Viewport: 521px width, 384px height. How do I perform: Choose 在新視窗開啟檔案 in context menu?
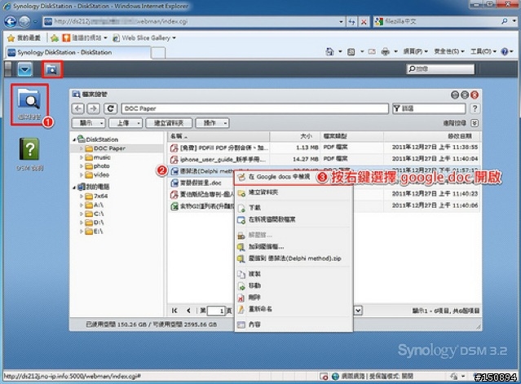[x=294, y=219]
